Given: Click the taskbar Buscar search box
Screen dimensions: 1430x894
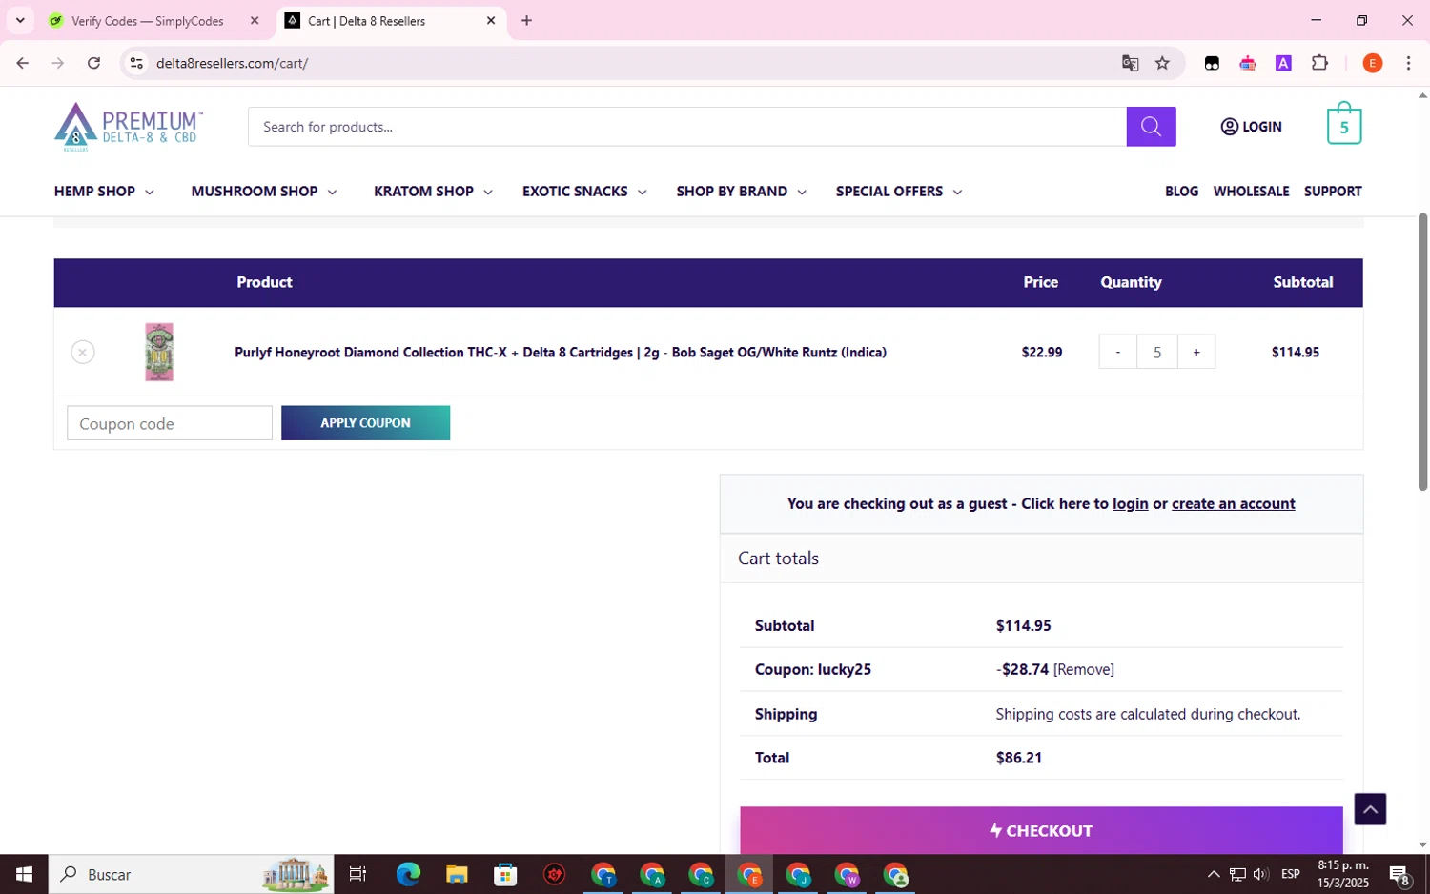Looking at the screenshot, I should coord(191,874).
